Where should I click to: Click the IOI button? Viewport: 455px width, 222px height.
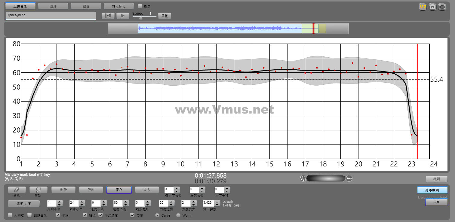pos(437,202)
